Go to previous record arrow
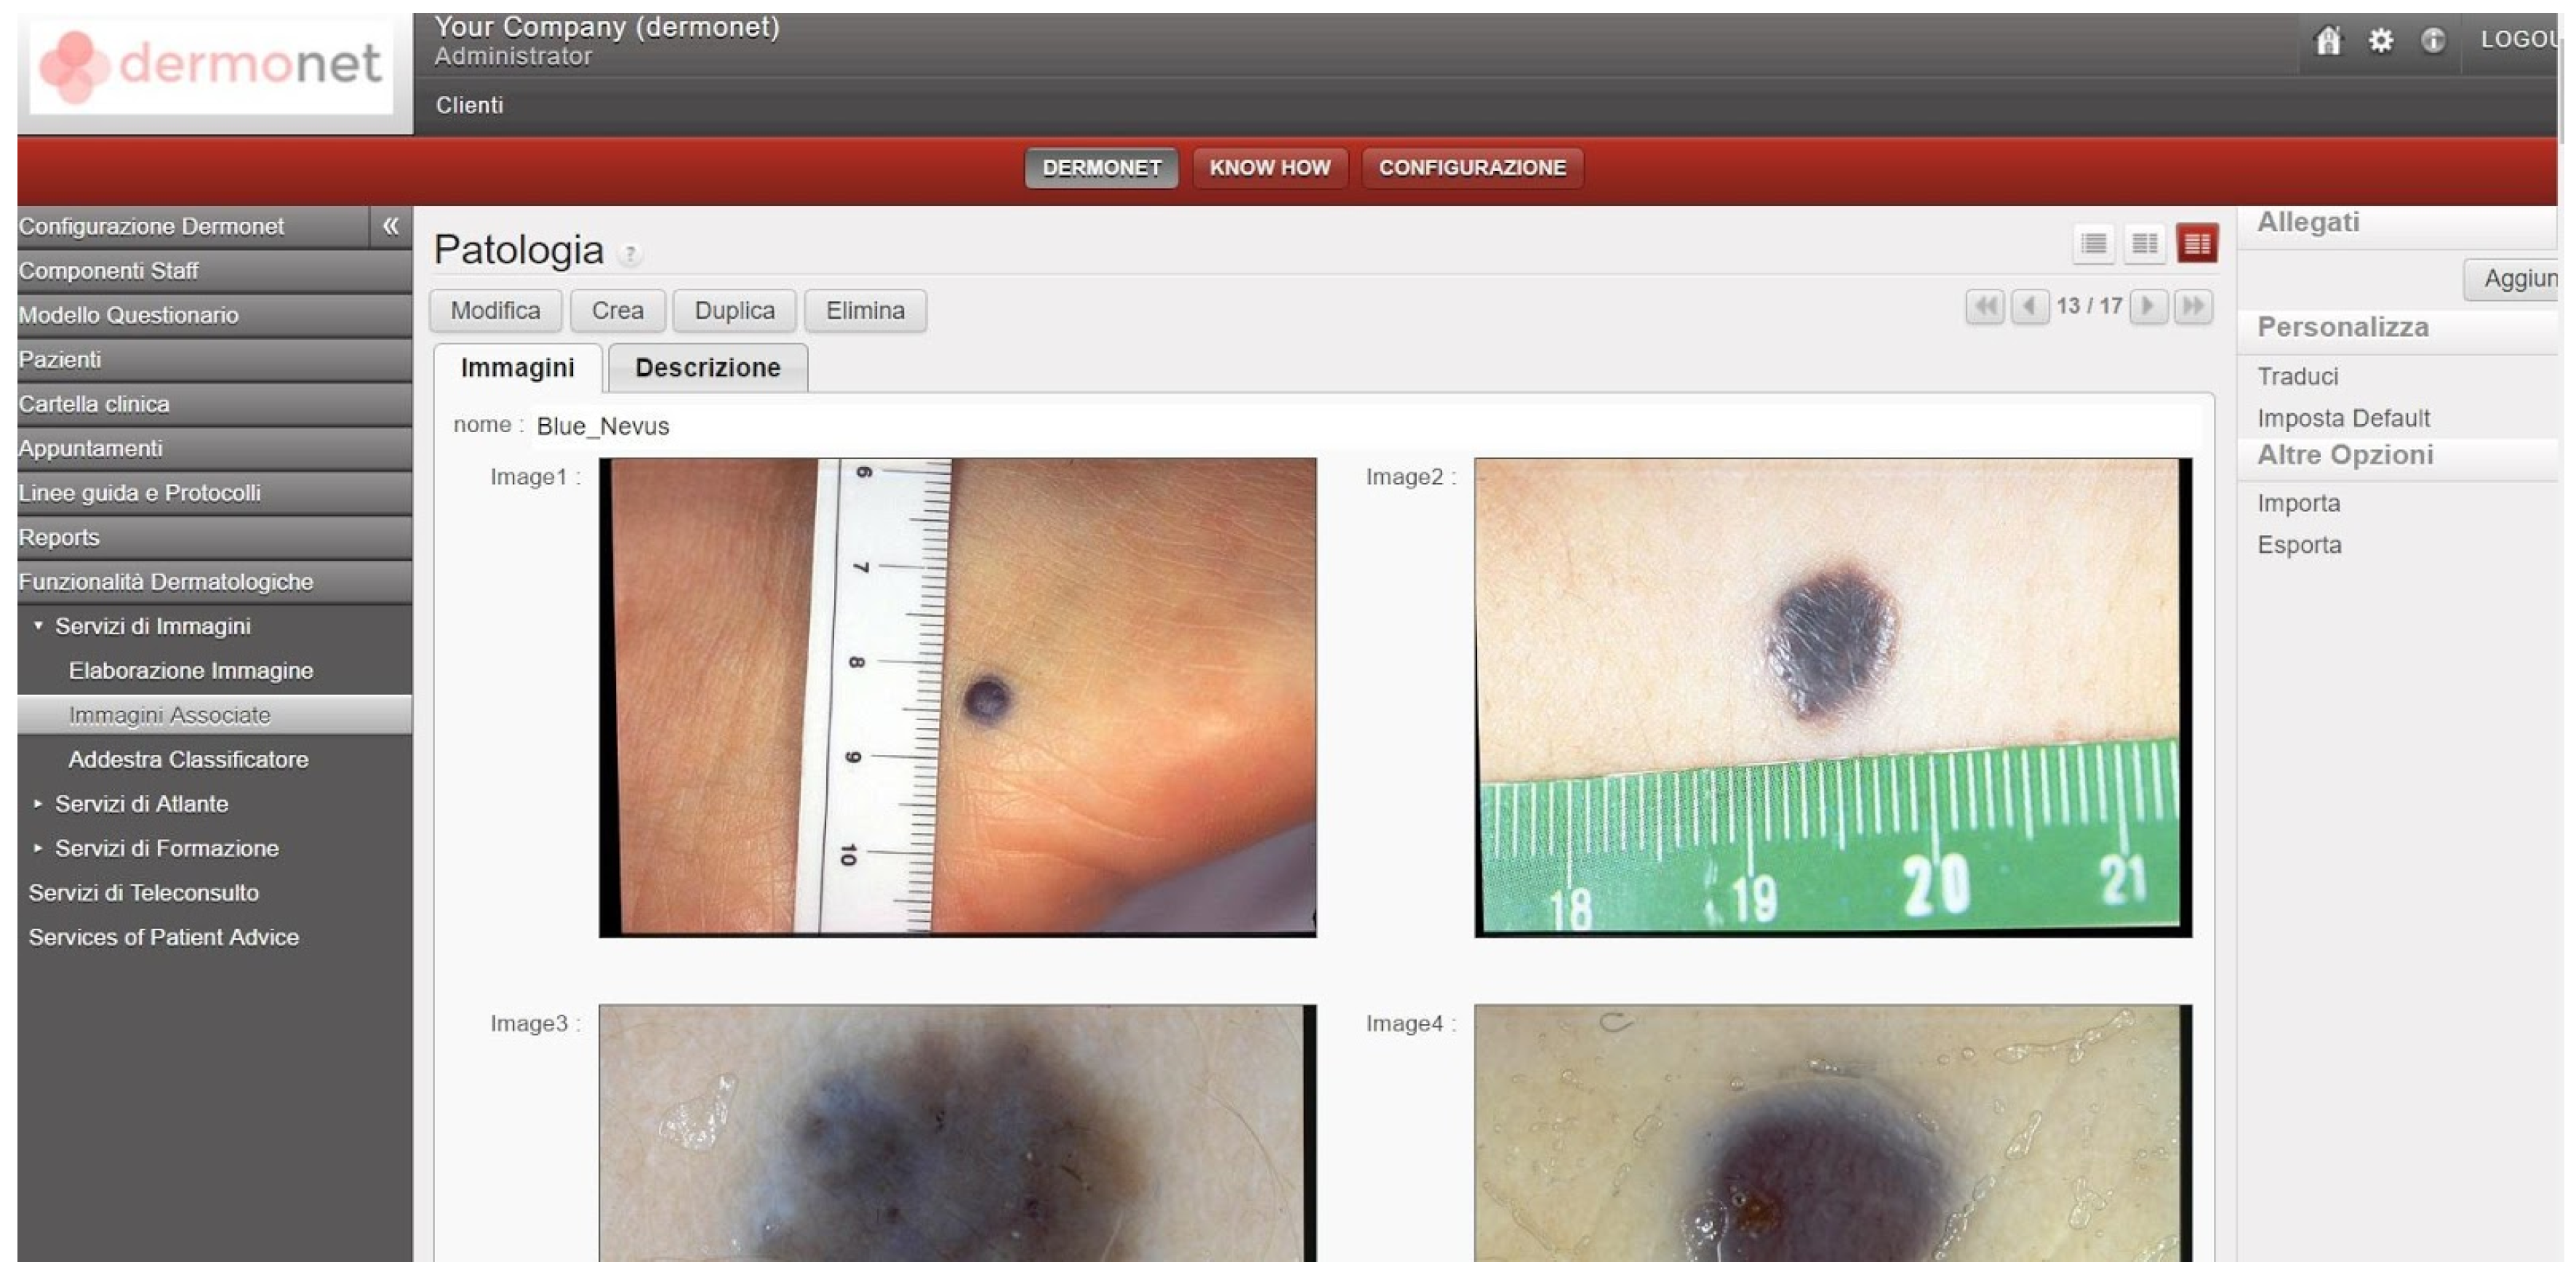The image size is (2576, 1278). coord(2029,306)
